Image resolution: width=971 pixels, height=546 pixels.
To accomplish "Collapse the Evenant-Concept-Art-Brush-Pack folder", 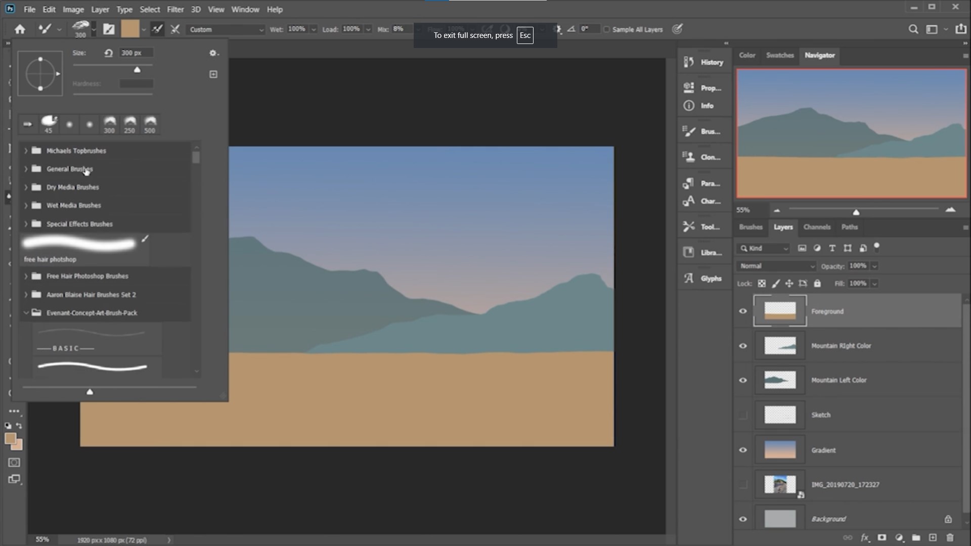I will click(x=26, y=312).
